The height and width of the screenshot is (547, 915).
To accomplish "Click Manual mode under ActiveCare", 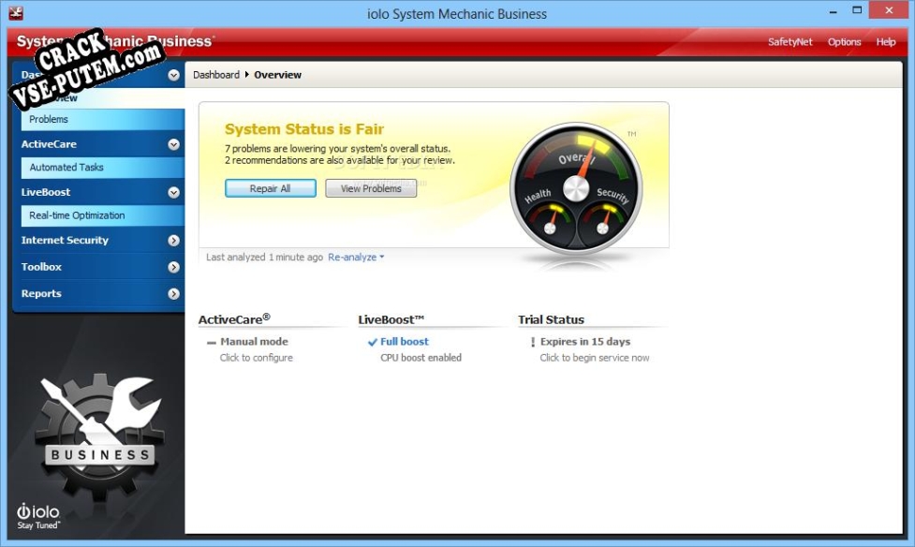I will click(254, 342).
